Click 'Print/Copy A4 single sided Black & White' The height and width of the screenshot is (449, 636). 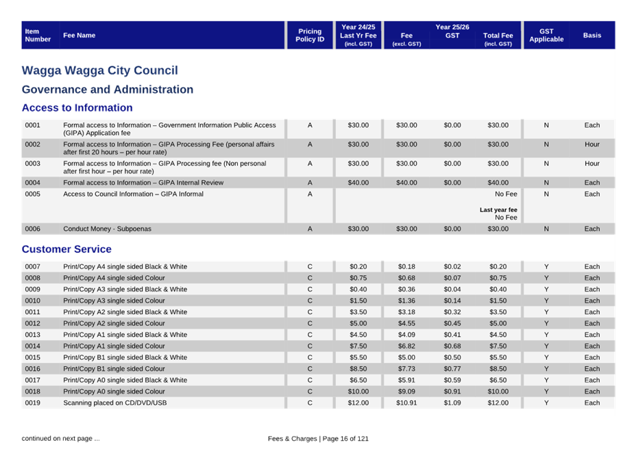click(125, 267)
